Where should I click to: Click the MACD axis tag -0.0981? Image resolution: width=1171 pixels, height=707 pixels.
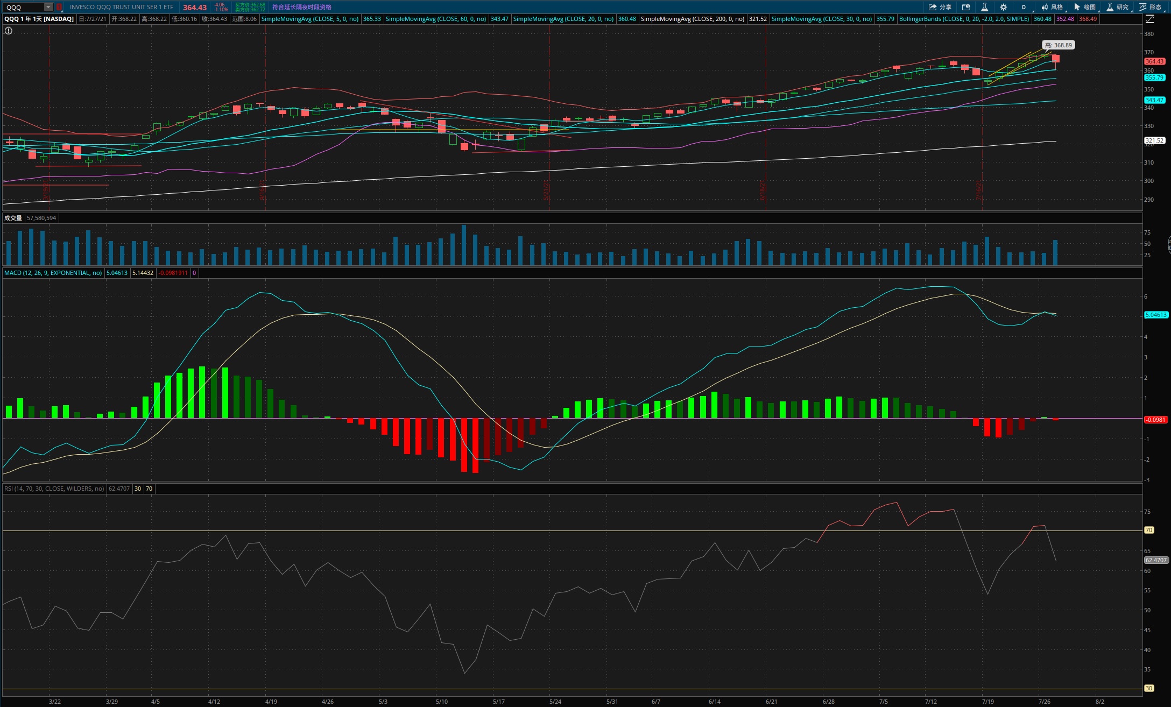[x=1155, y=420]
